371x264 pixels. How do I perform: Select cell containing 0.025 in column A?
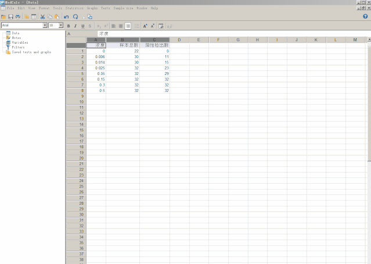tap(96, 68)
